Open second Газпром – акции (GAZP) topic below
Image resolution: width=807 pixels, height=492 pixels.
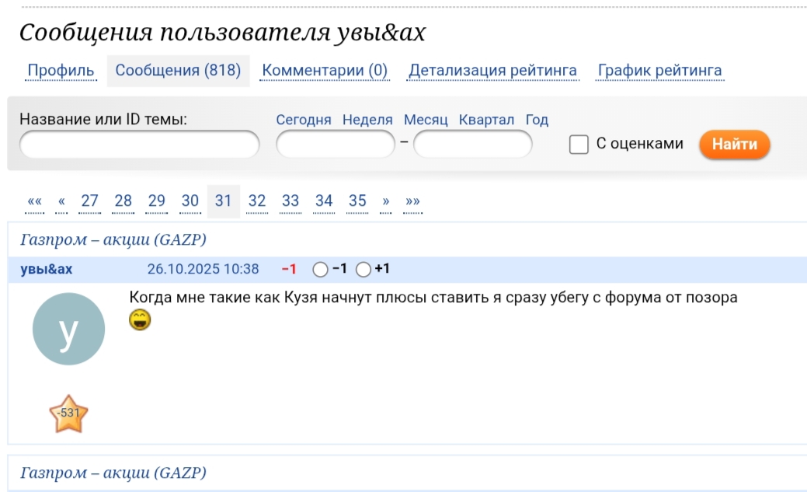click(x=113, y=473)
